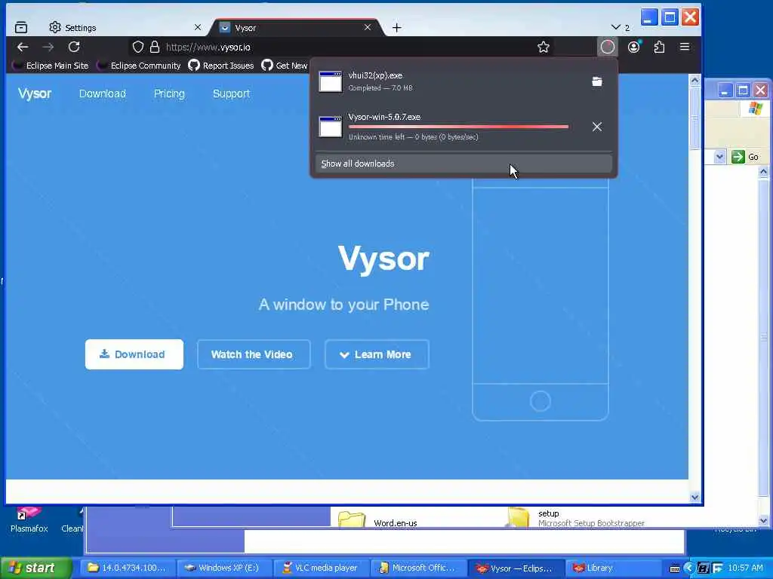773x579 pixels.
Task: Click the site security padlock icon
Action: point(155,47)
